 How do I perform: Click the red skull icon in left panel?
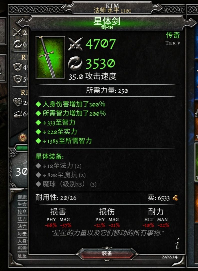23,138
